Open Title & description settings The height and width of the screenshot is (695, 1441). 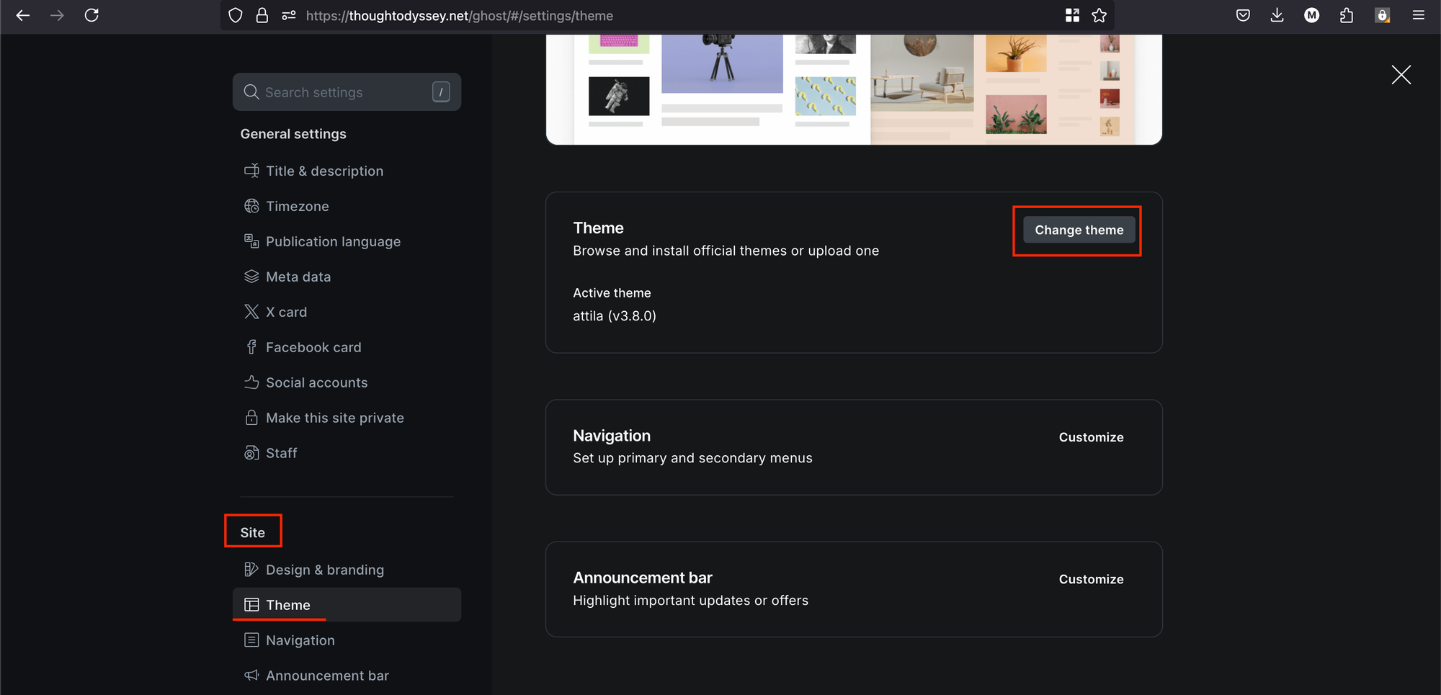[324, 171]
